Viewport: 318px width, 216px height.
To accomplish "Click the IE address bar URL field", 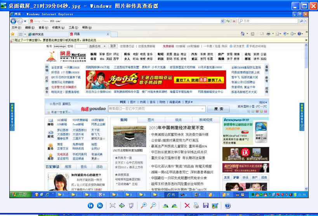I will tap(125, 21).
